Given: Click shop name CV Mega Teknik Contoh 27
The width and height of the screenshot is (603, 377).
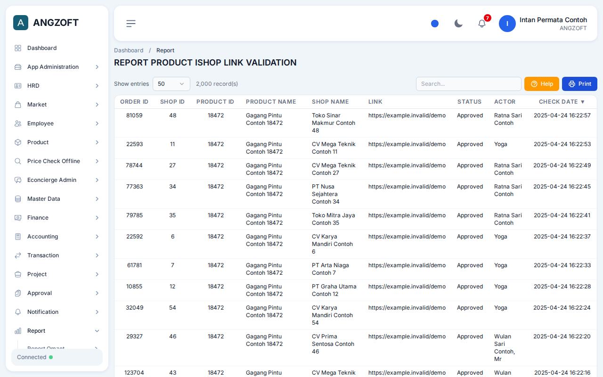Looking at the screenshot, I should pos(334,169).
